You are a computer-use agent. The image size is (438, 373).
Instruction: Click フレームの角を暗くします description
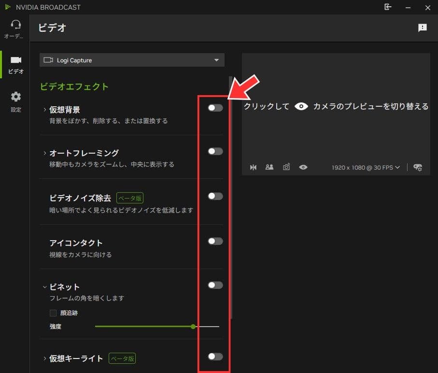pos(86,298)
